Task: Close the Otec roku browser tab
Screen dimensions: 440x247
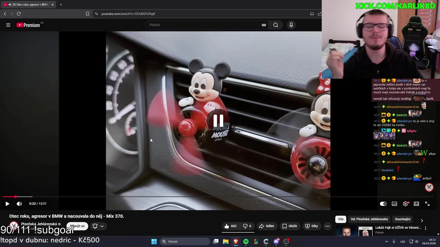Action: click(52, 4)
